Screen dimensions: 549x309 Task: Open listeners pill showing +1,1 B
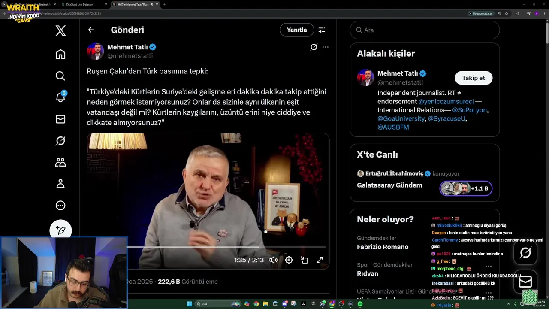click(466, 188)
